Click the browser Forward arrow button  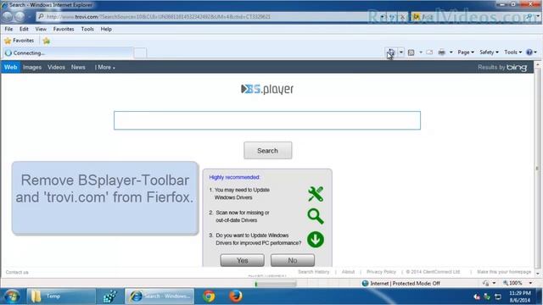click(x=20, y=16)
